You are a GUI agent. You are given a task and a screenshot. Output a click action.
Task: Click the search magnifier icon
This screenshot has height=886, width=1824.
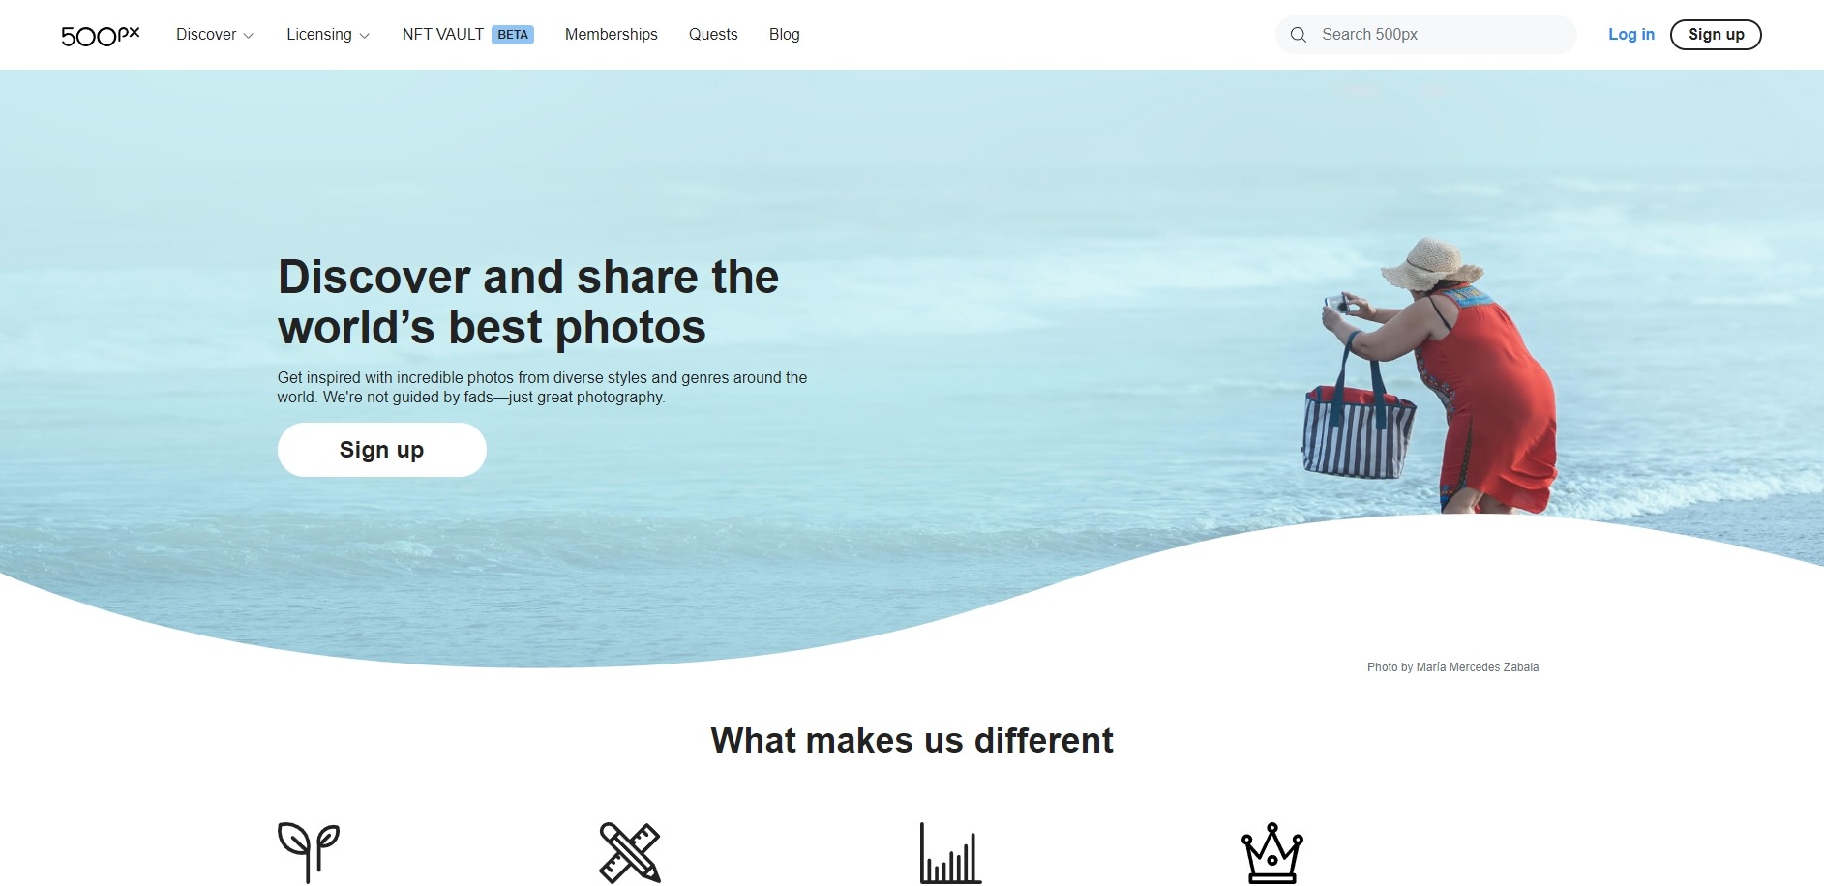click(x=1299, y=35)
